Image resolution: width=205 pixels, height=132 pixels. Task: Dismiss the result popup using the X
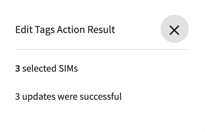[174, 29]
